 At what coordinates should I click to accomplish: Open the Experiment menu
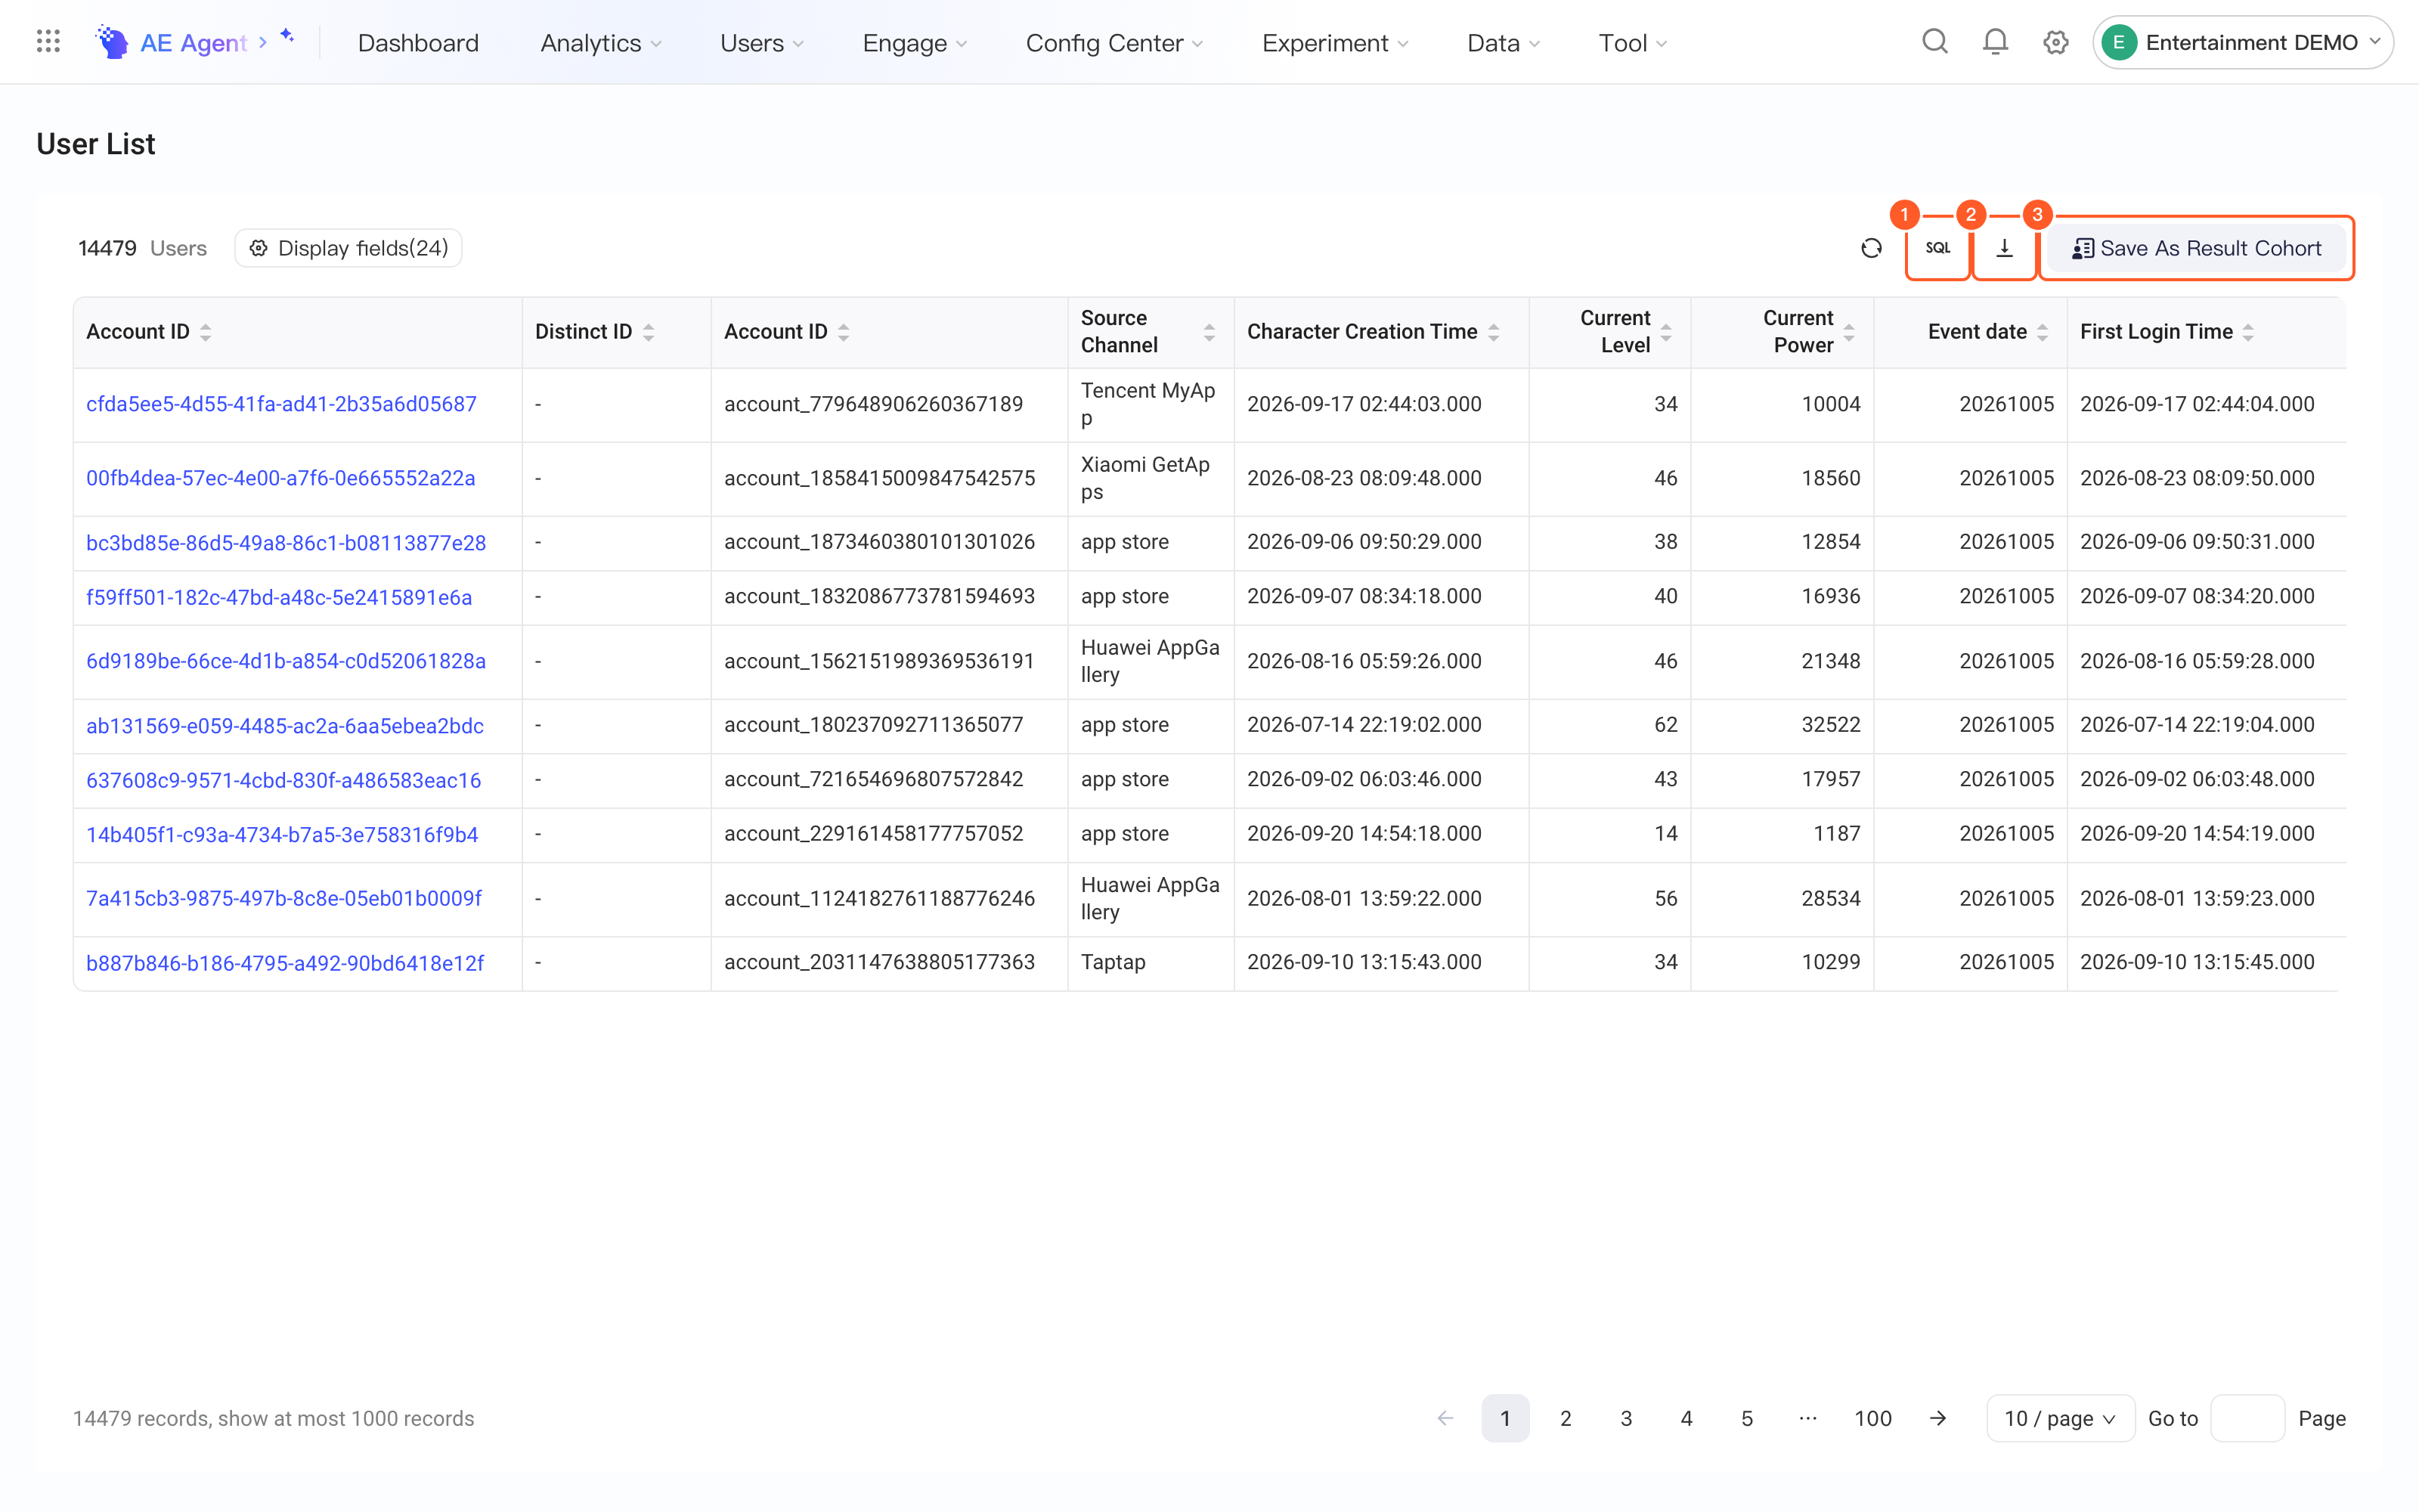(1334, 42)
